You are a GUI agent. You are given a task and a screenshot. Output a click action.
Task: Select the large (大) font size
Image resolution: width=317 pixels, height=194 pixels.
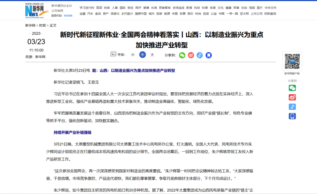(x=151, y=55)
